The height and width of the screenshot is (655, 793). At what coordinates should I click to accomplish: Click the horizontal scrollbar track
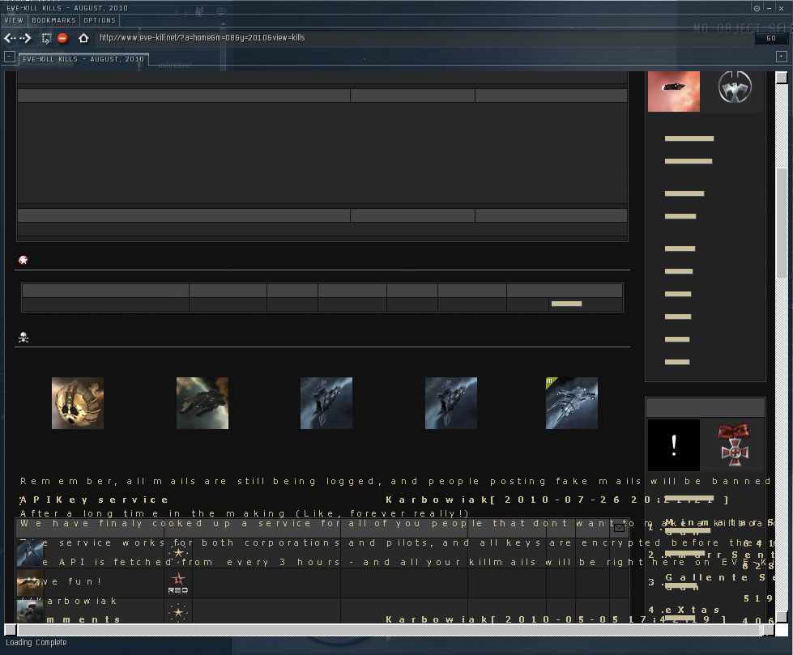pos(389,630)
